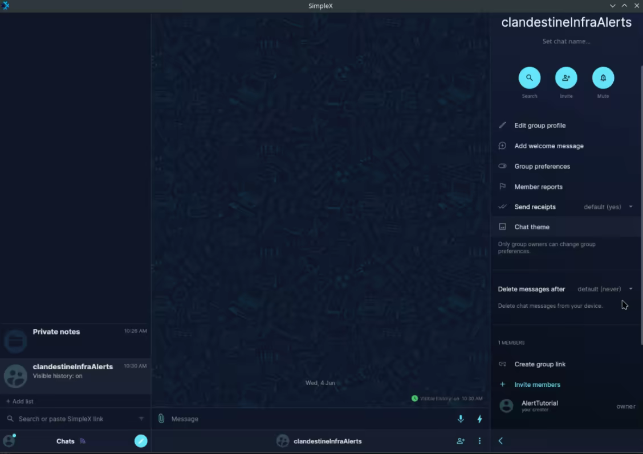Mute the group with the bell icon
The image size is (643, 454).
[x=603, y=78]
